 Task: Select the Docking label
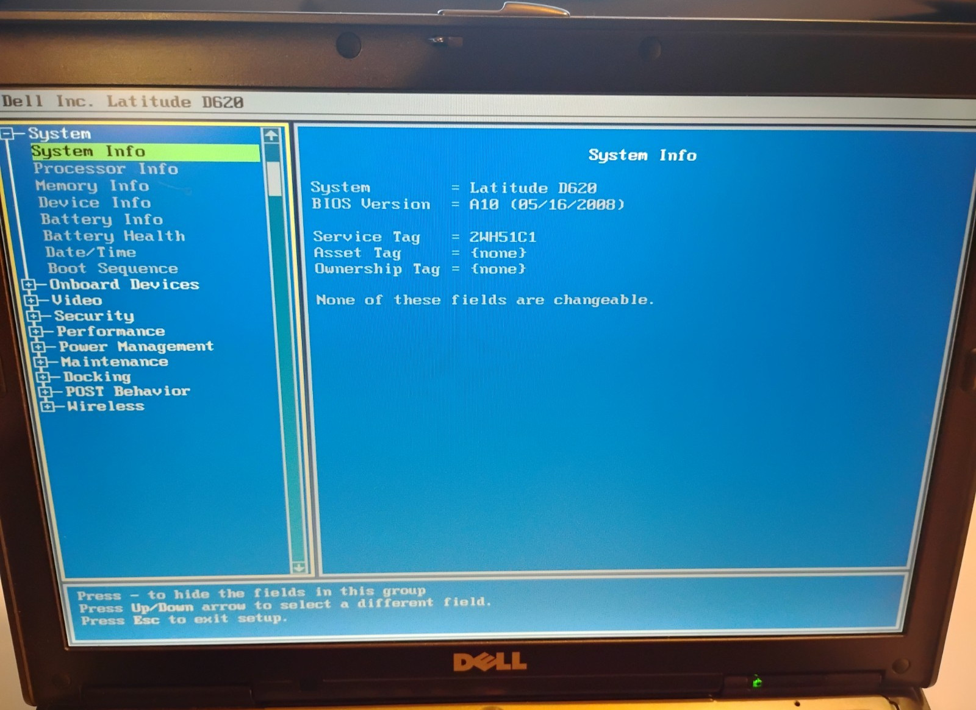97,377
